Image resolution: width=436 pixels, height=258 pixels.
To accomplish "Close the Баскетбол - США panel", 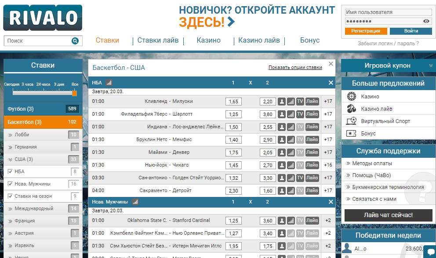I will pos(331,64).
